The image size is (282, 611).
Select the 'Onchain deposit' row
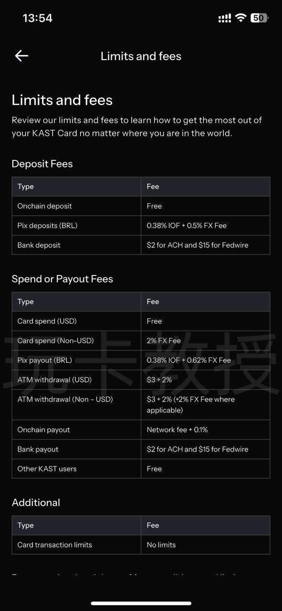[141, 206]
